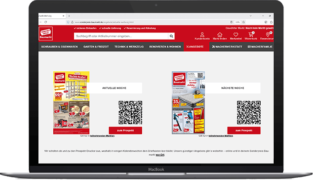Focus the Suchbegriff oder Artikelnummer search field
The height and width of the screenshot is (180, 313).
(x=121, y=36)
